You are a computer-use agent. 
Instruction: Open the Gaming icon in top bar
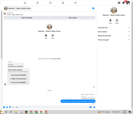click(76, 3)
